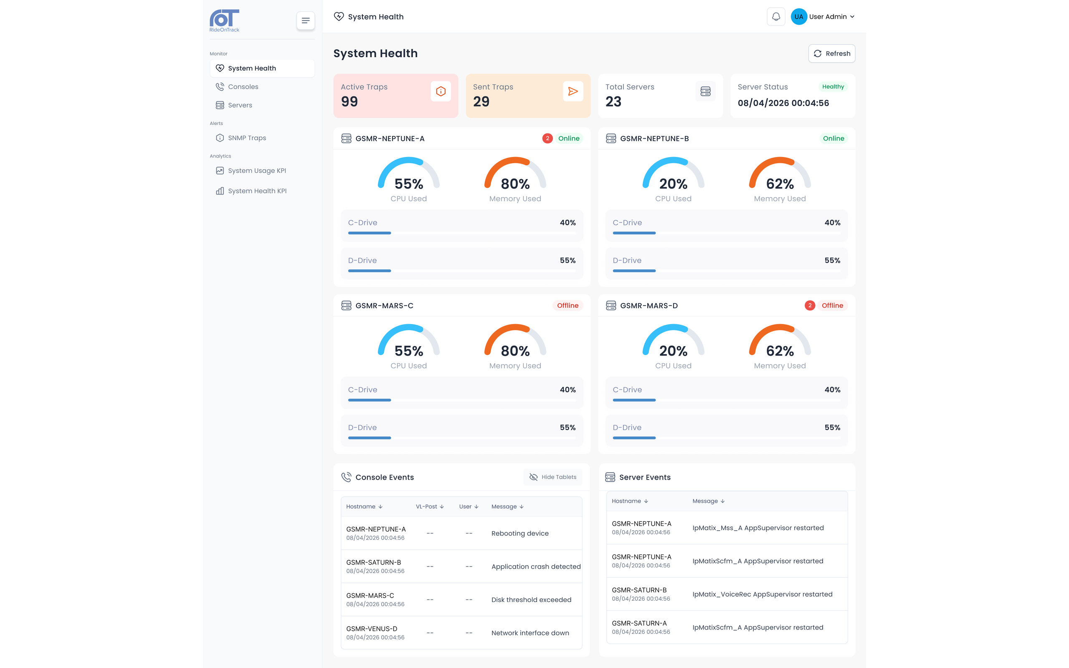Image resolution: width=1069 pixels, height=668 pixels.
Task: Open System Health in the sidebar
Action: pos(262,68)
